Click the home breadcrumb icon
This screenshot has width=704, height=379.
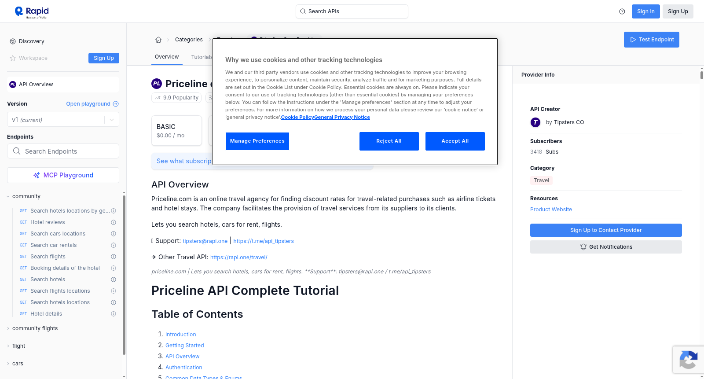[158, 40]
